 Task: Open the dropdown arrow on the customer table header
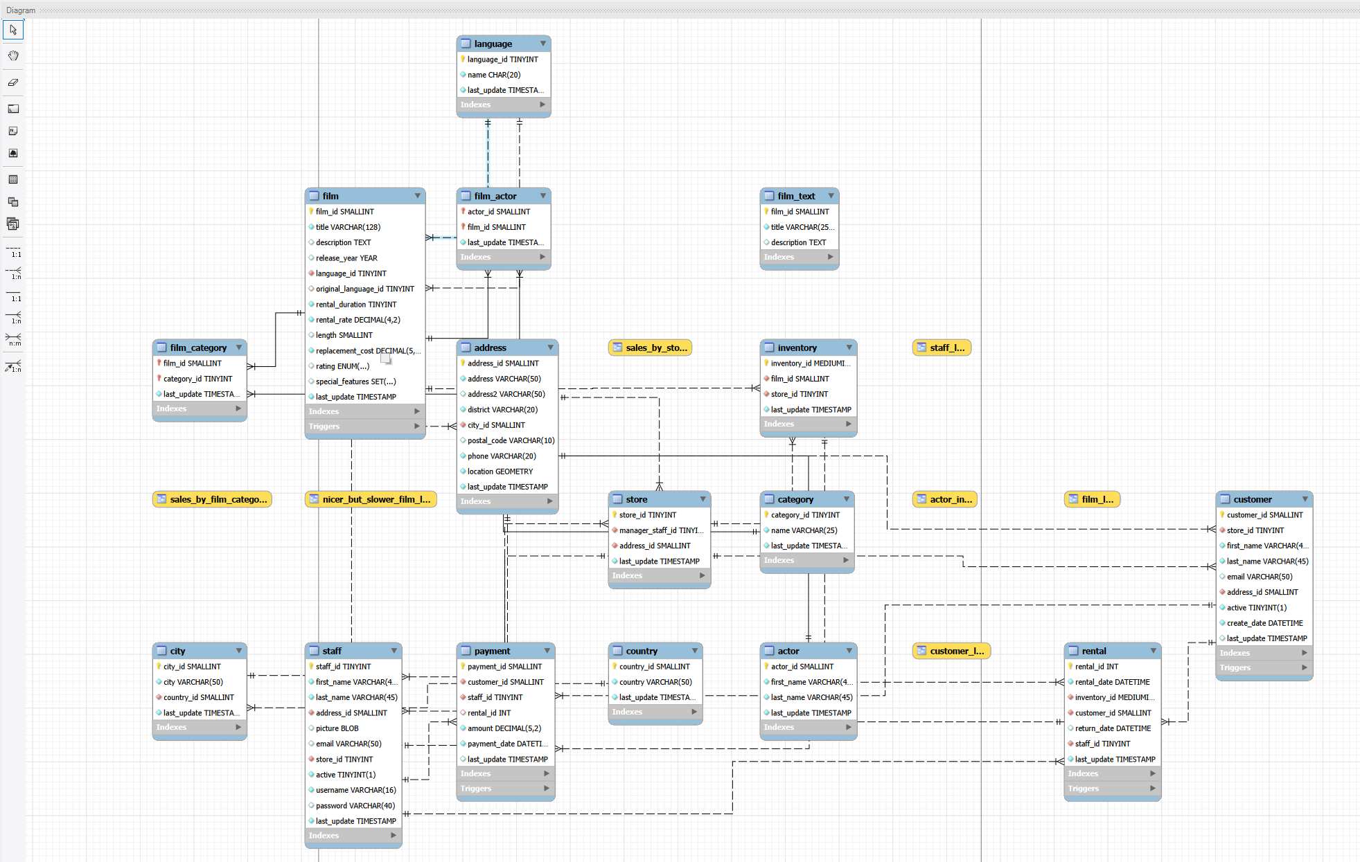pos(1306,499)
